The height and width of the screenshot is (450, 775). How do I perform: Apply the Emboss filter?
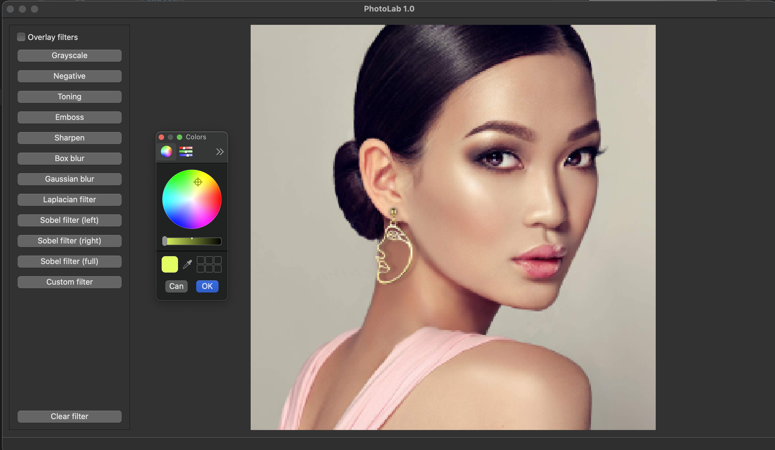70,117
